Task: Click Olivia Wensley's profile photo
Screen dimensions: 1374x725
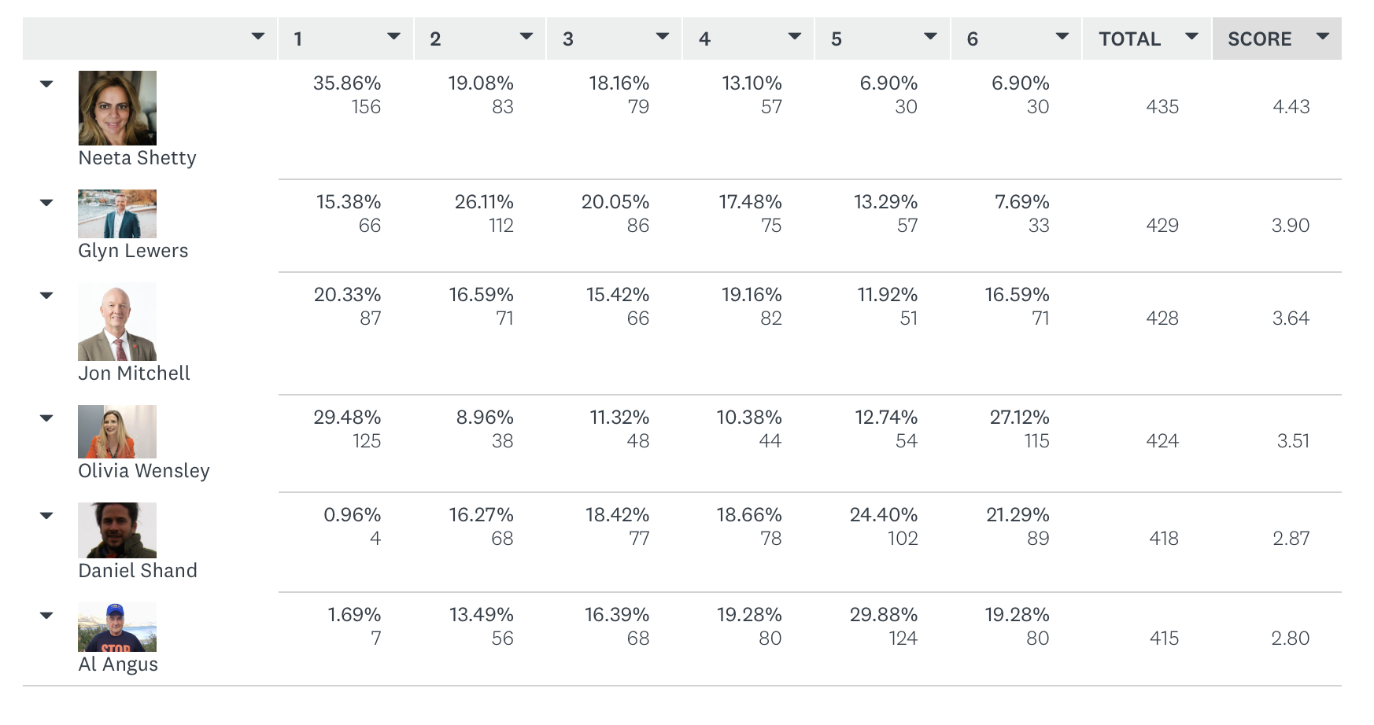Action: pos(117,432)
